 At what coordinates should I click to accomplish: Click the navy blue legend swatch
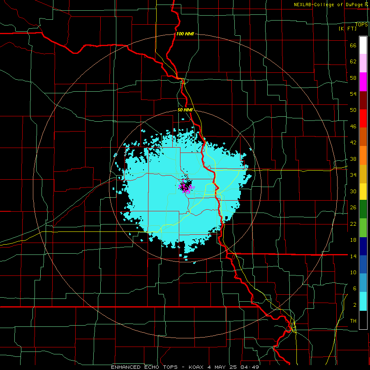point(363,246)
